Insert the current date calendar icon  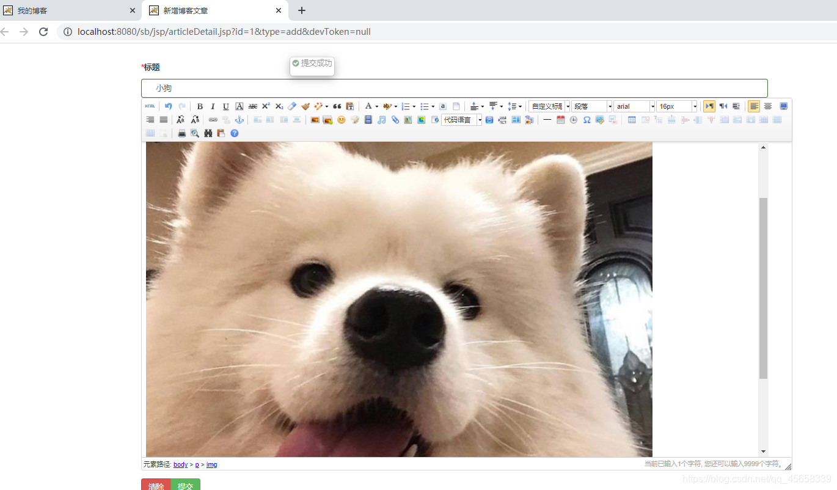click(x=560, y=120)
